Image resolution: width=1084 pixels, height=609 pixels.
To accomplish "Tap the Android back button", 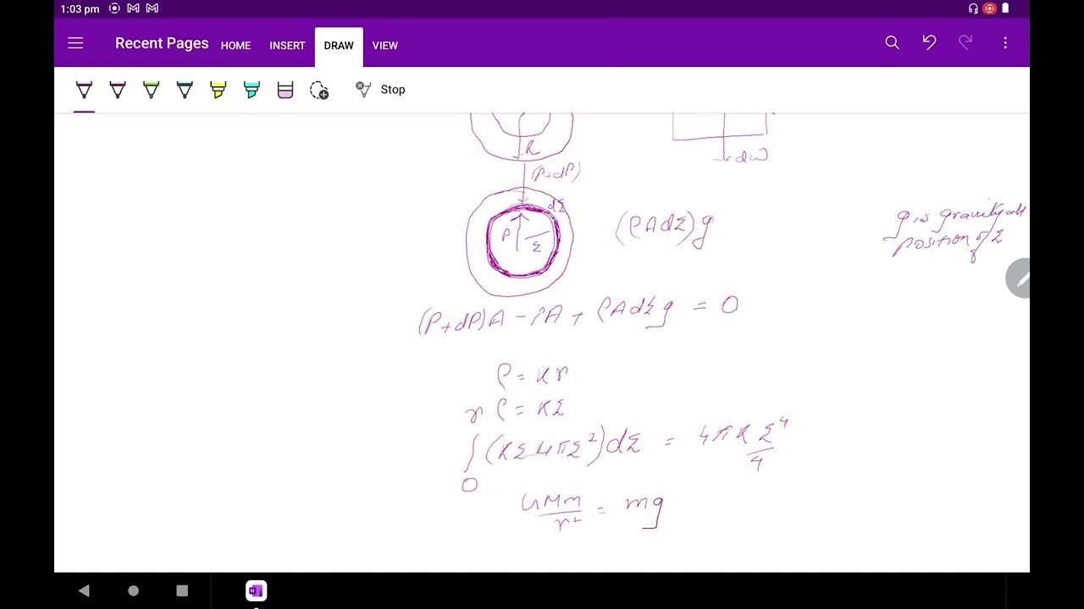I will [84, 590].
